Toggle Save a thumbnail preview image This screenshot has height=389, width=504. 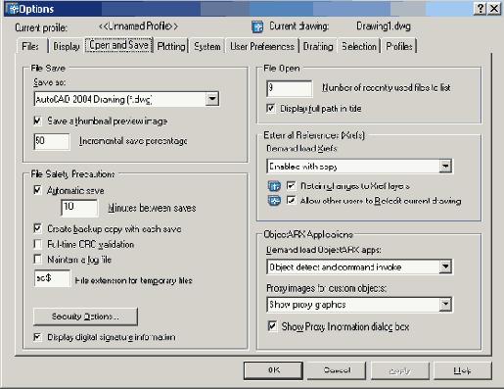pos(37,122)
